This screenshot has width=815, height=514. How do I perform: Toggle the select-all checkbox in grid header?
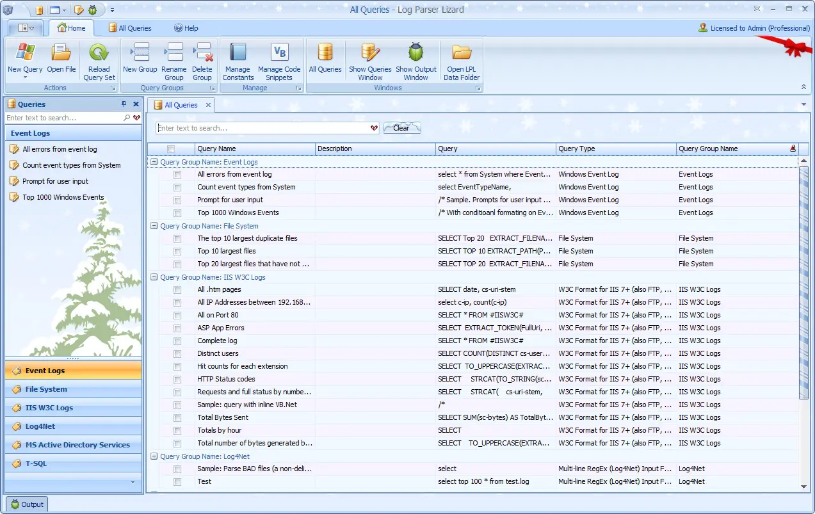tap(171, 149)
